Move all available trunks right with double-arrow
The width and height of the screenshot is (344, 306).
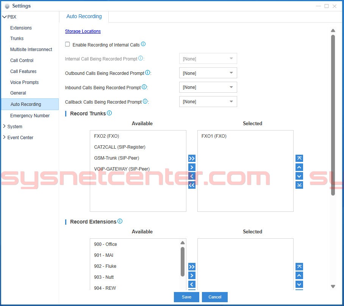[192, 158]
